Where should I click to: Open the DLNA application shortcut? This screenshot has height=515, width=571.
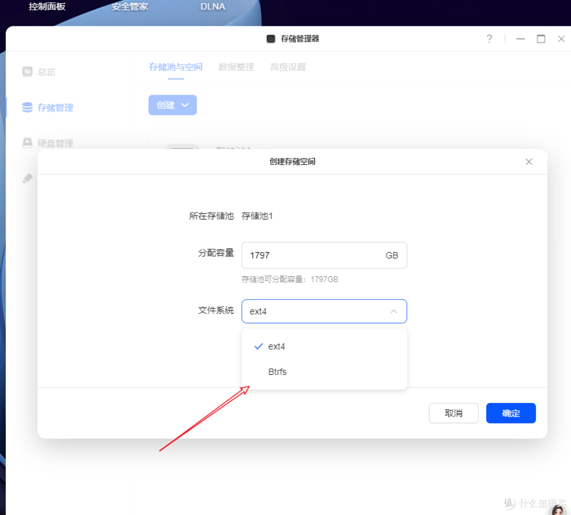click(212, 7)
